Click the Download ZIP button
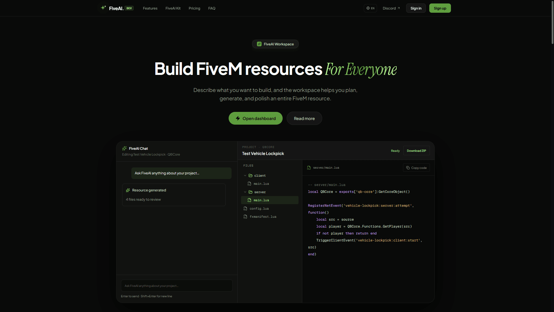The width and height of the screenshot is (554, 312). 416,151
